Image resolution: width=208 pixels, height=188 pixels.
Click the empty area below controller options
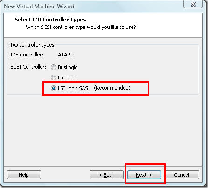click(103, 129)
